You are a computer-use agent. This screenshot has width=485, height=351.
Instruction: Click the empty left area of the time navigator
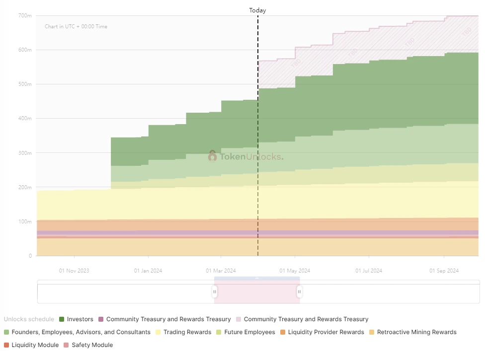[x=124, y=293]
